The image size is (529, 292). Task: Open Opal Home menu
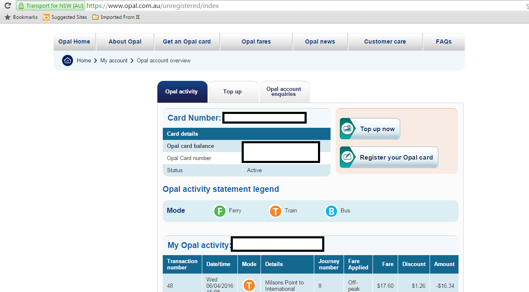(74, 41)
